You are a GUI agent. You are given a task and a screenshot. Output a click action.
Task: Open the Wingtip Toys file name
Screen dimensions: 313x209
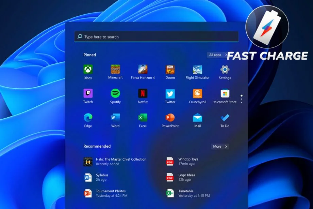click(188, 159)
